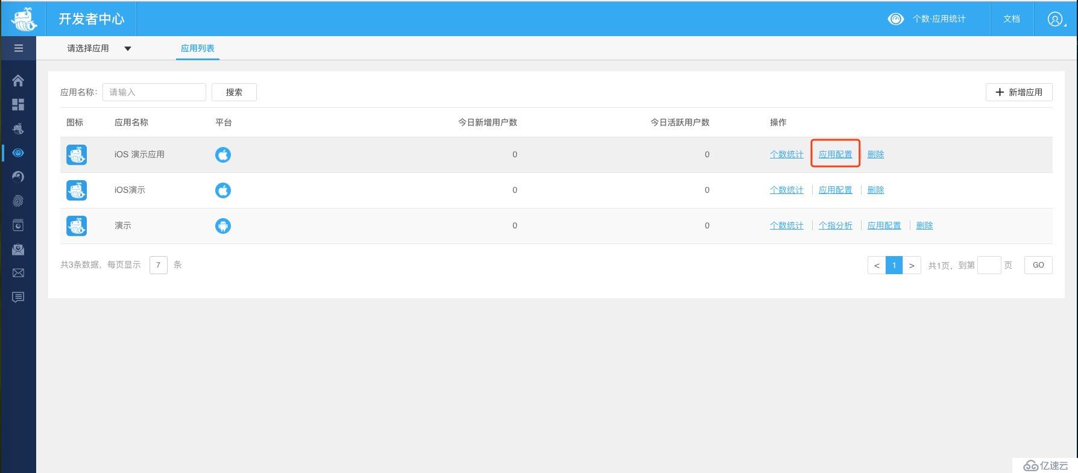Open 应用配置 for iOS 演示应用

pos(835,155)
